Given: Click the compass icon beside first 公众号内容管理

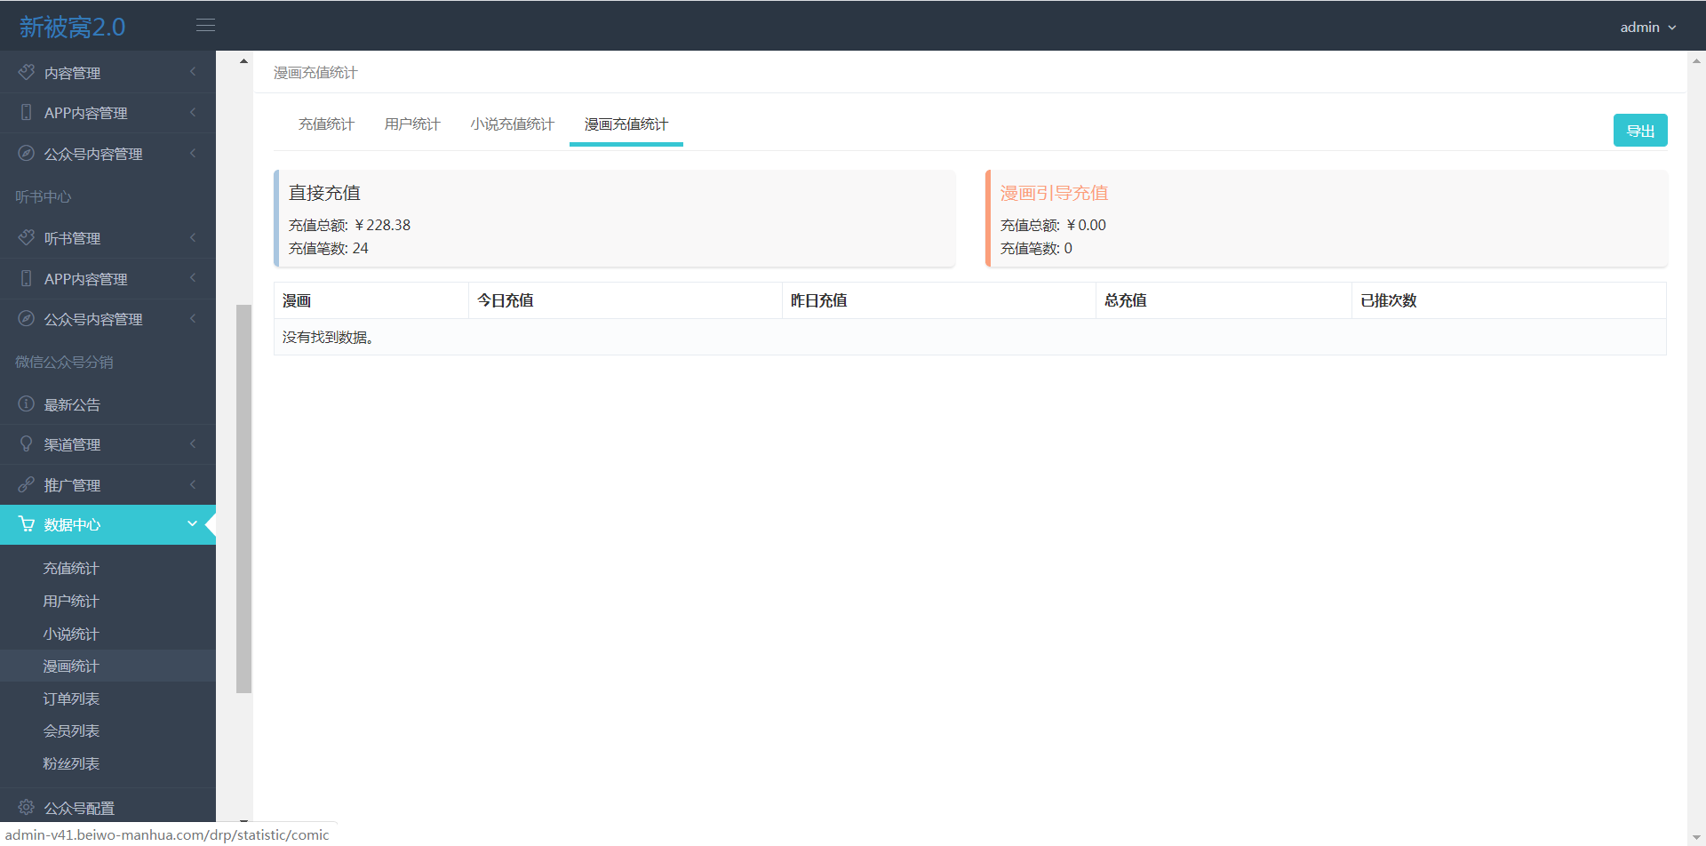Looking at the screenshot, I should coord(27,153).
